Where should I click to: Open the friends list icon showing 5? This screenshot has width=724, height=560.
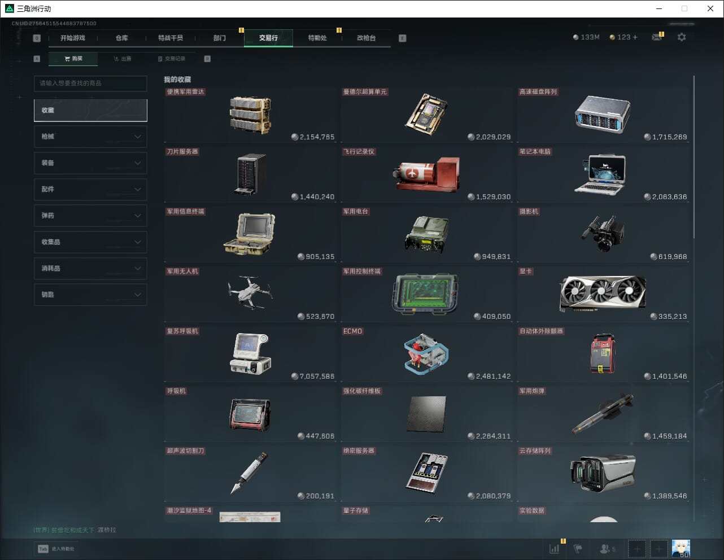coord(607,548)
